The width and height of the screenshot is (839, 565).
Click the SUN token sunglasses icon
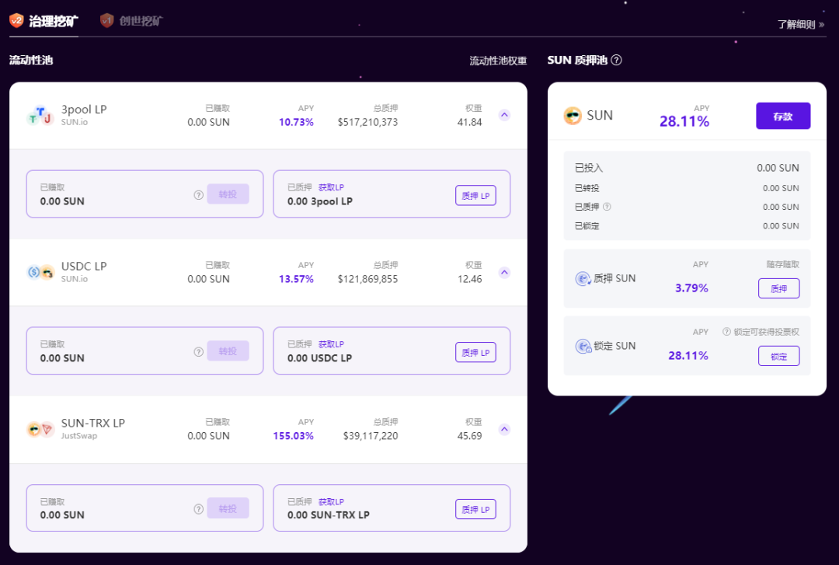573,116
